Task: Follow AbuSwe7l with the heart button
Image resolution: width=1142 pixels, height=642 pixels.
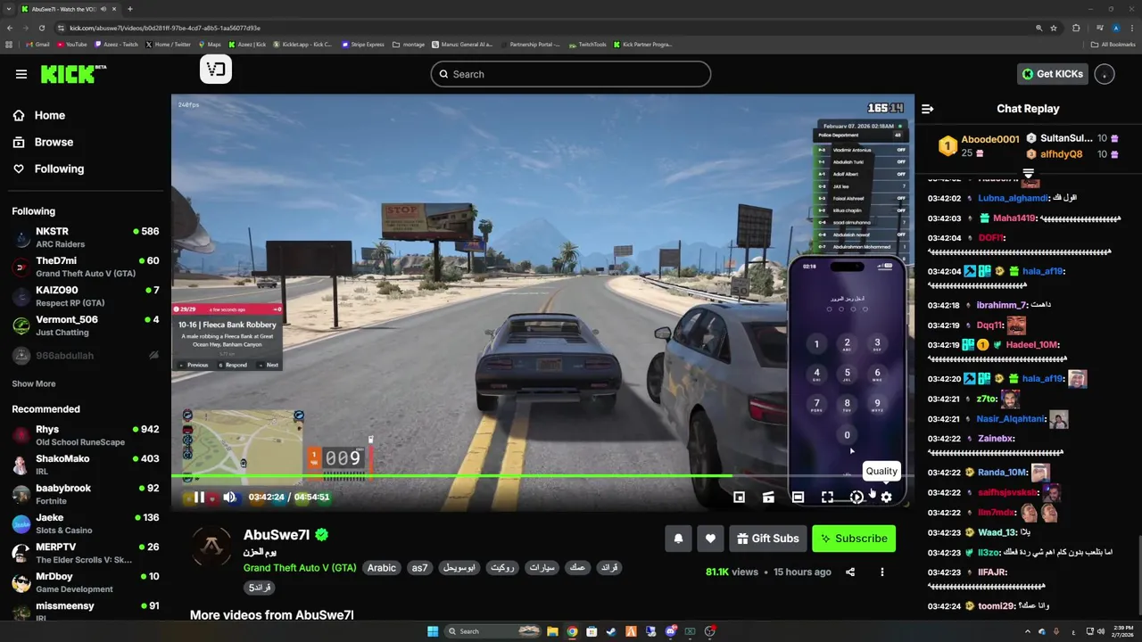Action: [x=710, y=539]
